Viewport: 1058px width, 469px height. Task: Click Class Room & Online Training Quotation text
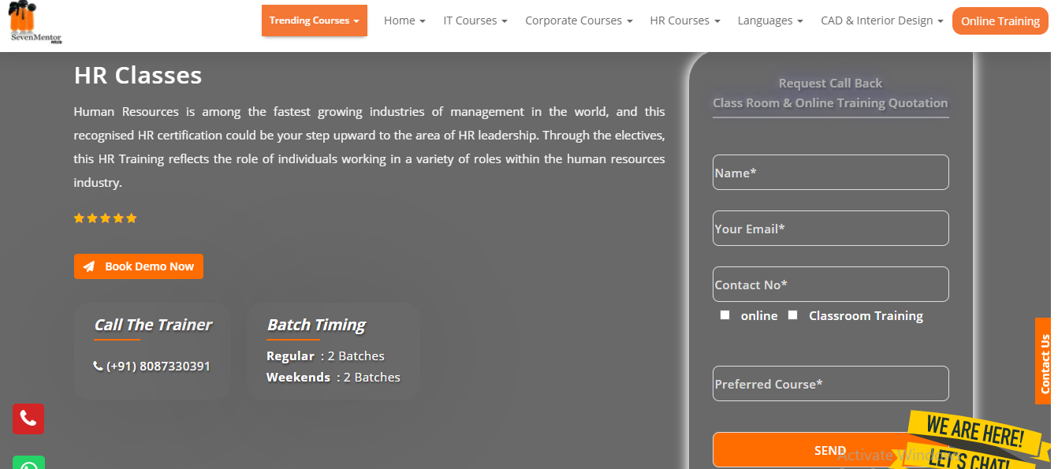830,102
